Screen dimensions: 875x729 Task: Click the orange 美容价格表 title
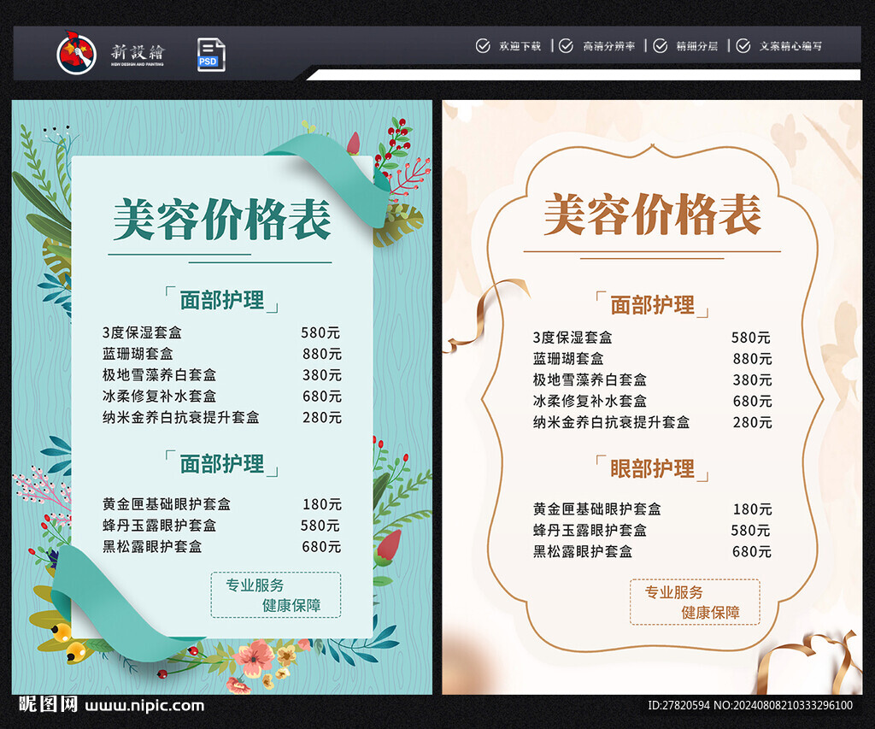[x=652, y=215]
